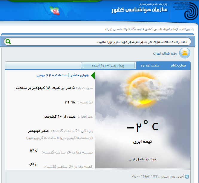
Task: Click the کمینه دما در 24 ساعت گذشته label
Action: (x=68, y=167)
